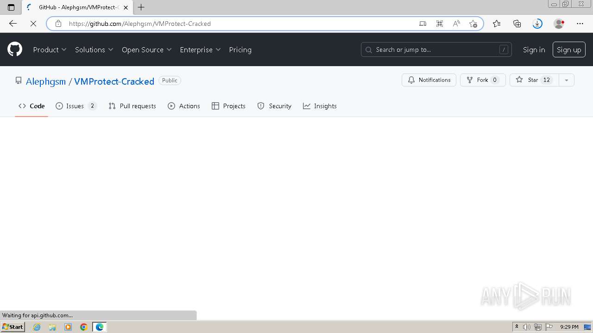Launch Chrome from the taskbar

point(83,327)
